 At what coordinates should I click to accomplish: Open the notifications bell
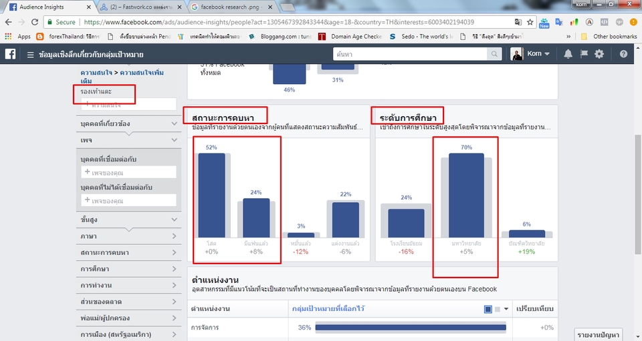[568, 54]
